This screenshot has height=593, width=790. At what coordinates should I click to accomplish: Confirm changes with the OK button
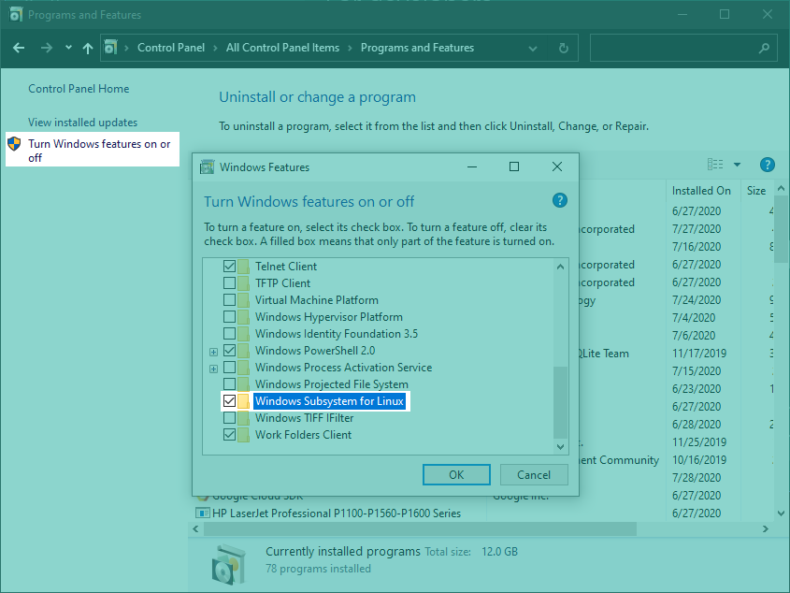pyautogui.click(x=456, y=475)
